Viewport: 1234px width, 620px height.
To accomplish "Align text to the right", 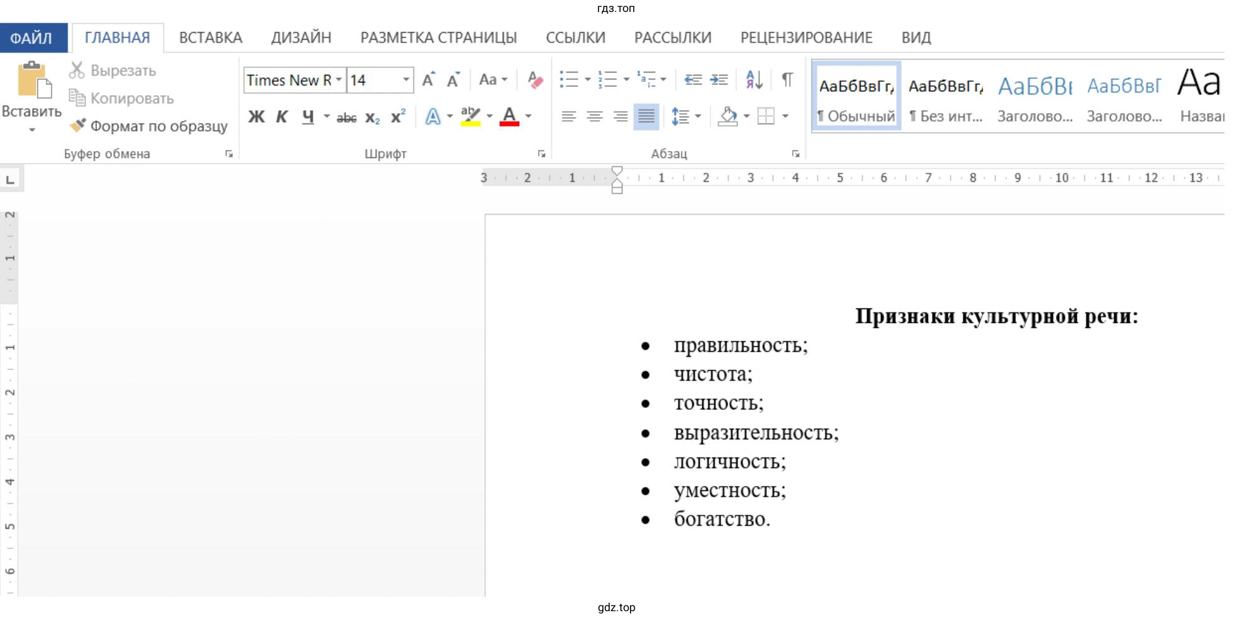I will (620, 116).
